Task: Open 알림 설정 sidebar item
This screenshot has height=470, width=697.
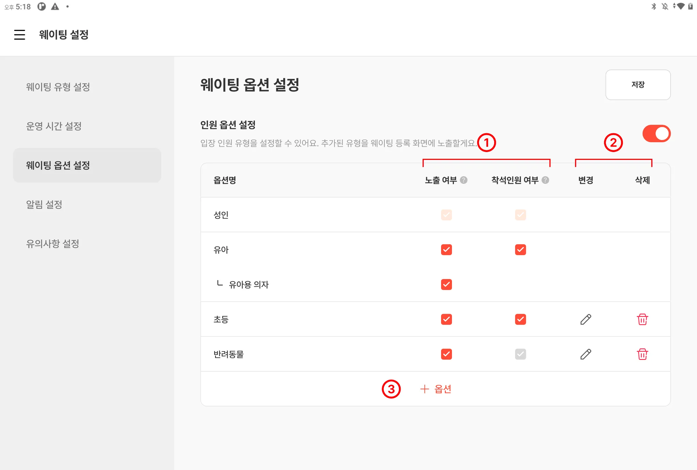Action: click(44, 204)
